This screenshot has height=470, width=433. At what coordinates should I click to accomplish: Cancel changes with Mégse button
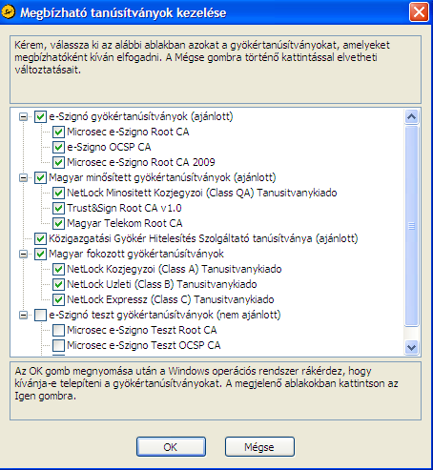(x=259, y=447)
